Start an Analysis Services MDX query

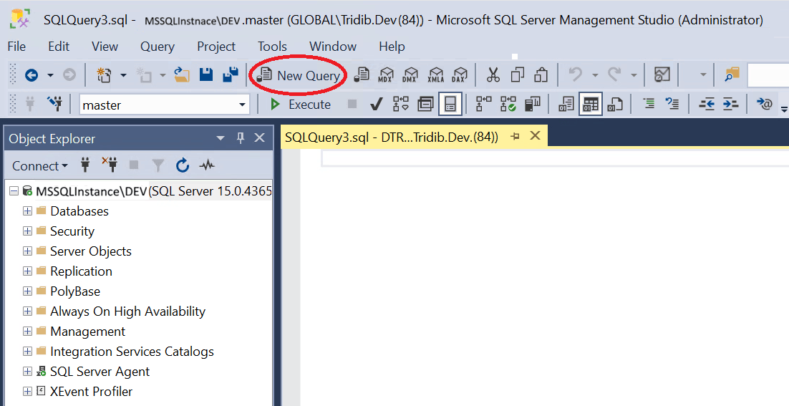tap(385, 75)
